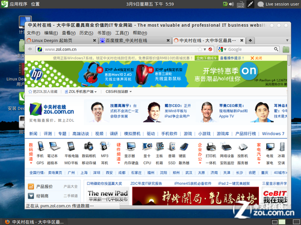Open the 历史 menu

(x=86, y=33)
